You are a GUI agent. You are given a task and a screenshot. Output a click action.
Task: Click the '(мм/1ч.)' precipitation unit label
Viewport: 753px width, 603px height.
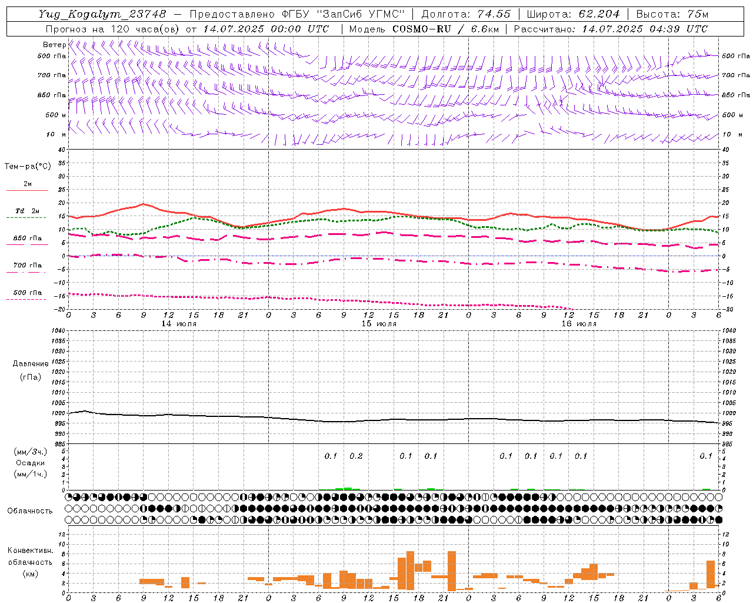point(31,474)
